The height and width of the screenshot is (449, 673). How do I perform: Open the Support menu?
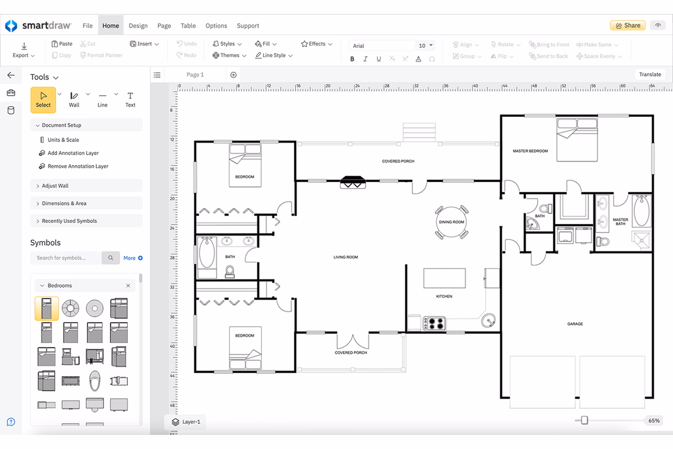pos(248,26)
